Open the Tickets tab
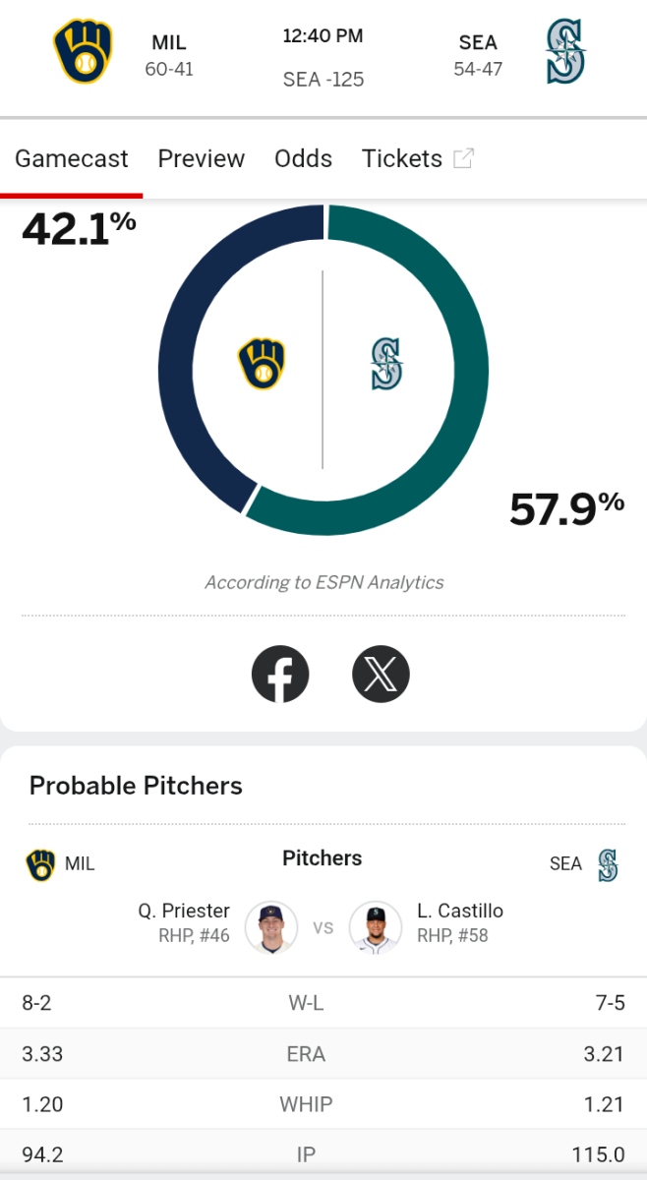Viewport: 647px width, 1180px height. coord(402,158)
